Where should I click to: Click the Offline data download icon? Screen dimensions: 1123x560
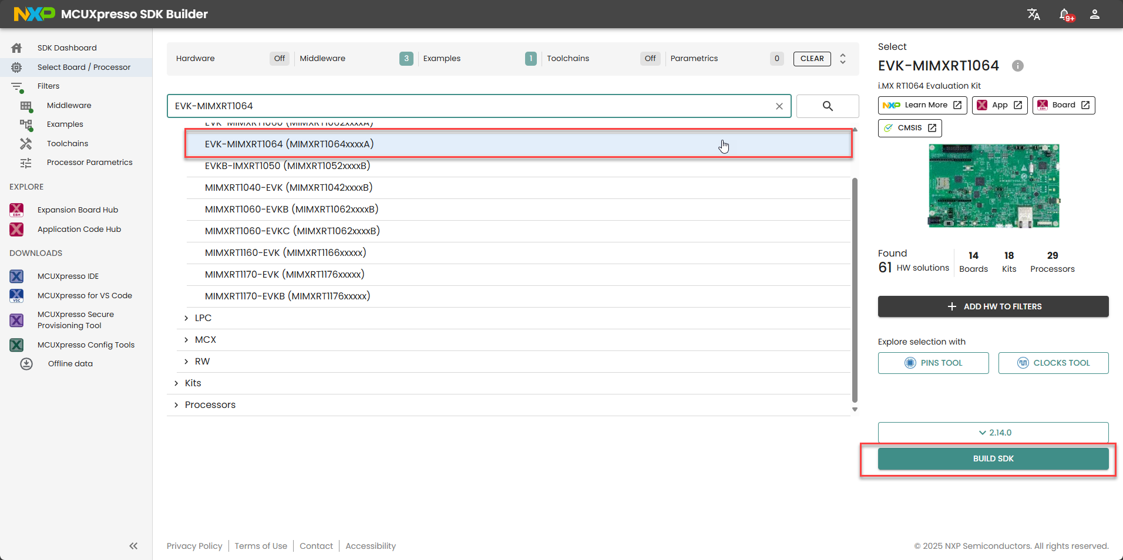pos(26,363)
